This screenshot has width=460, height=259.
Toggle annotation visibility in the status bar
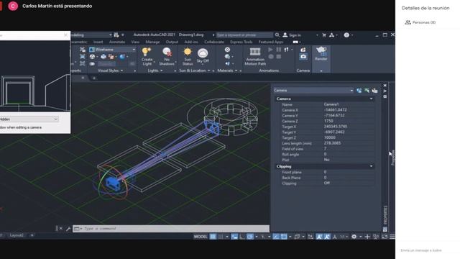click(x=319, y=237)
